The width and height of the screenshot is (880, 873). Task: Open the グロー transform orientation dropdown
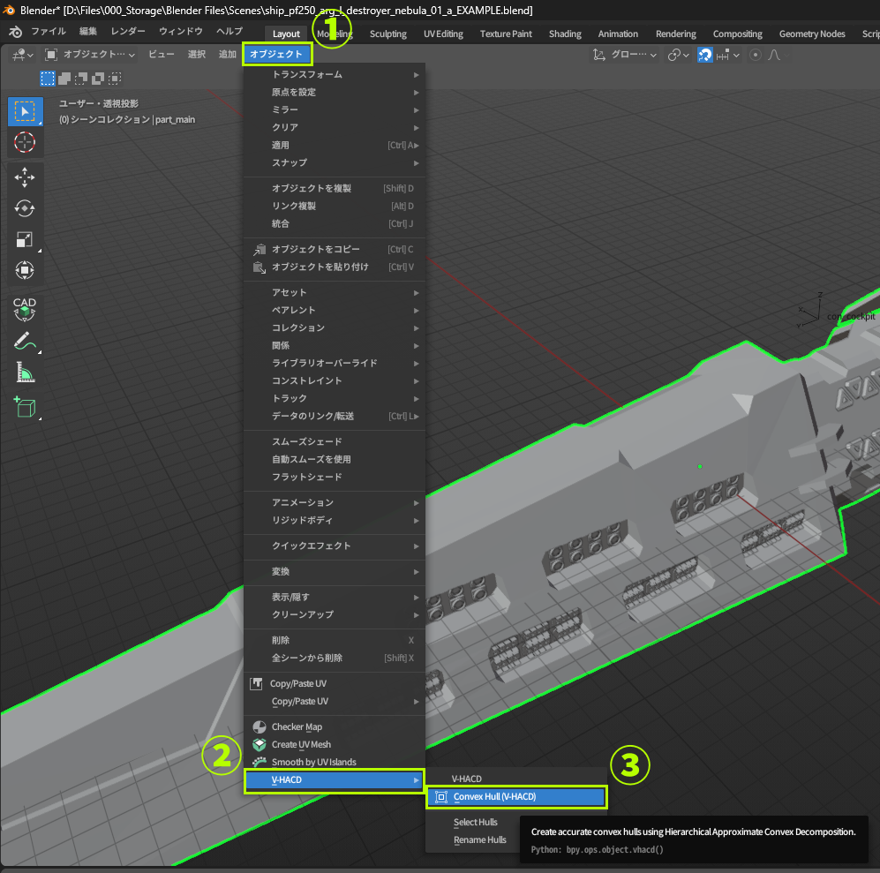624,55
